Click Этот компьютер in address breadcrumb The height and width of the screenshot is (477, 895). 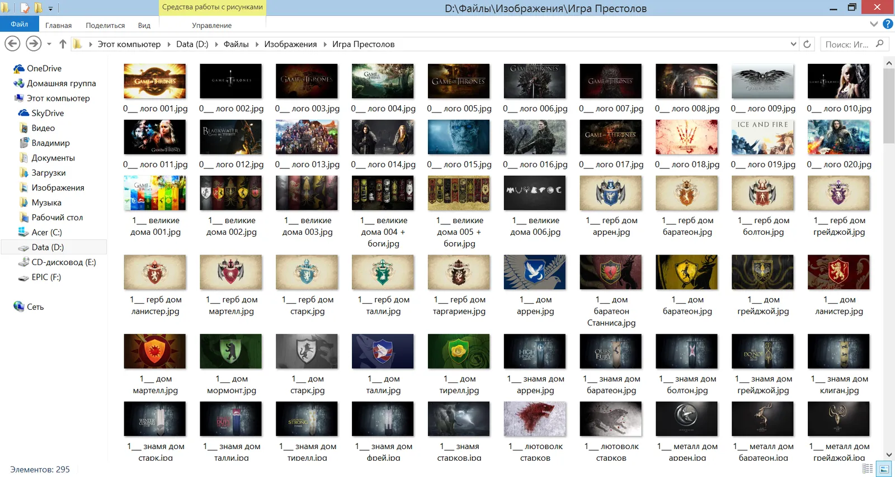click(x=129, y=44)
